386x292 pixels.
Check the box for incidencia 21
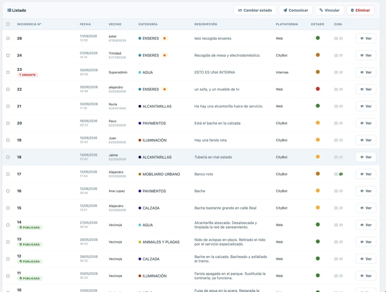[x=8, y=106]
